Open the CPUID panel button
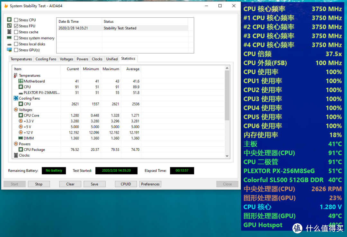The width and height of the screenshot is (347, 237). pos(126,184)
